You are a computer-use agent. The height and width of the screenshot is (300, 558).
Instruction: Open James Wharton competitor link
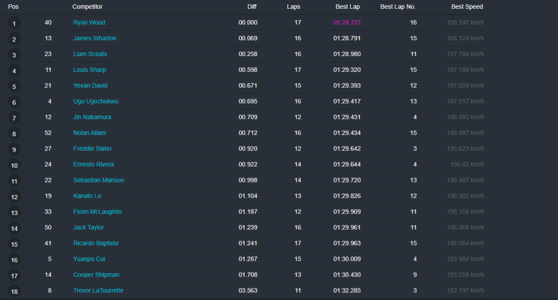pyautogui.click(x=95, y=39)
